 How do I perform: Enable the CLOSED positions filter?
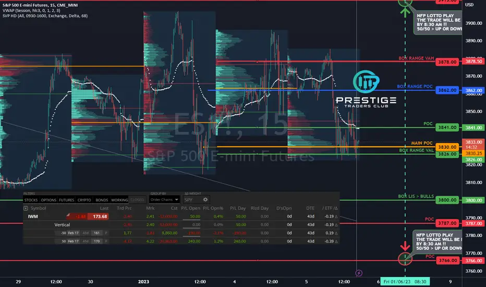[137, 200]
